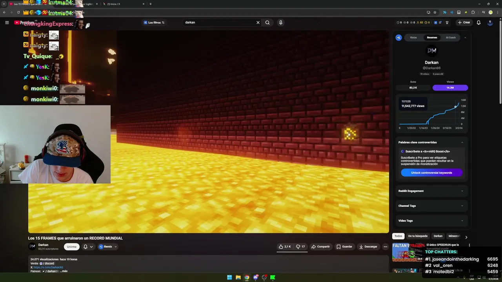Open File Explorer from taskbar

(238, 277)
